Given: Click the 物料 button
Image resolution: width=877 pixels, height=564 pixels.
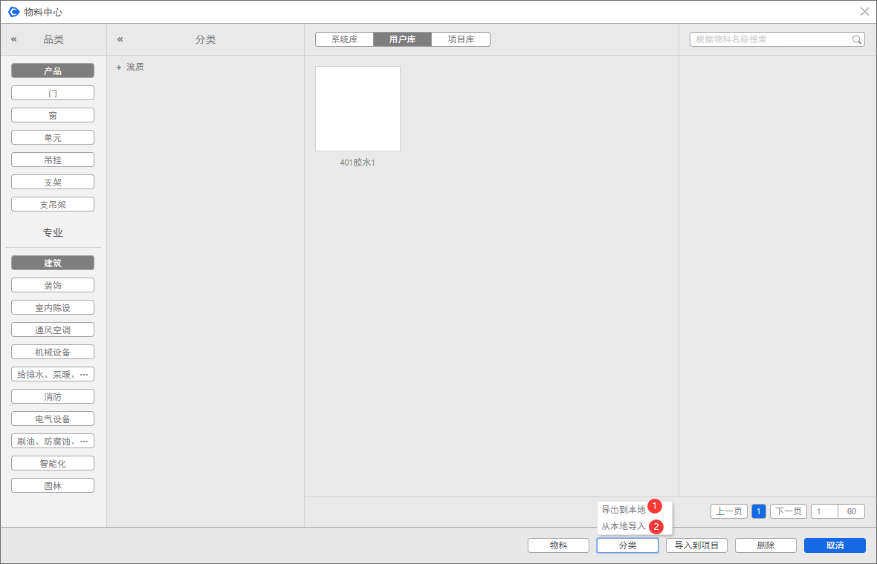Looking at the screenshot, I should [558, 545].
